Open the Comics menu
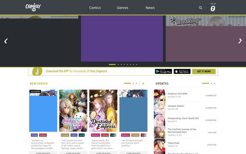Image resolution: width=246 pixels, height=154 pixels. 95,8
